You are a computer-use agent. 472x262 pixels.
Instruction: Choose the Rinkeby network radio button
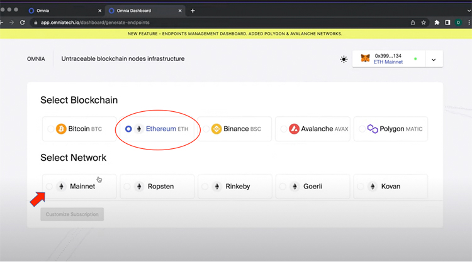click(205, 187)
